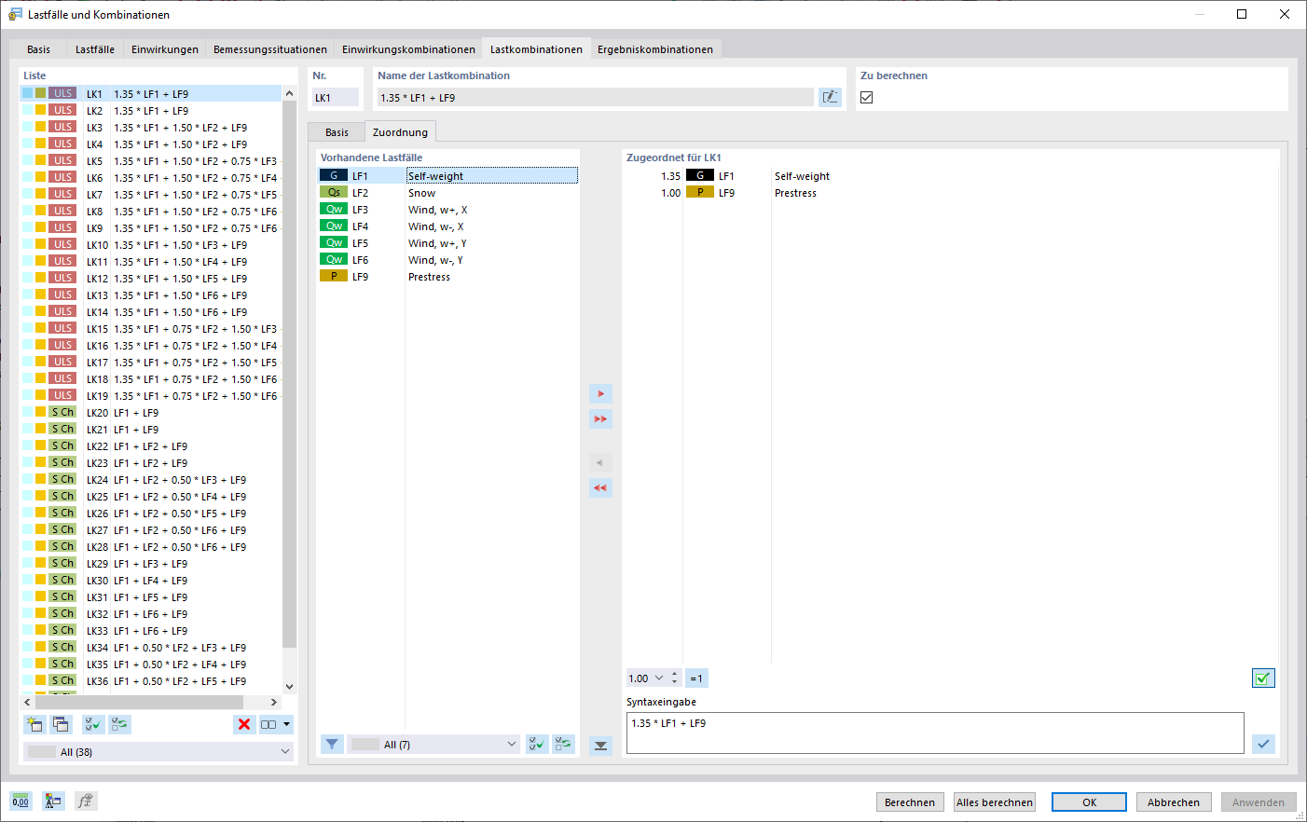Click the ULS color tag of LK5
Viewport: 1307px width, 822px height.
(x=62, y=160)
